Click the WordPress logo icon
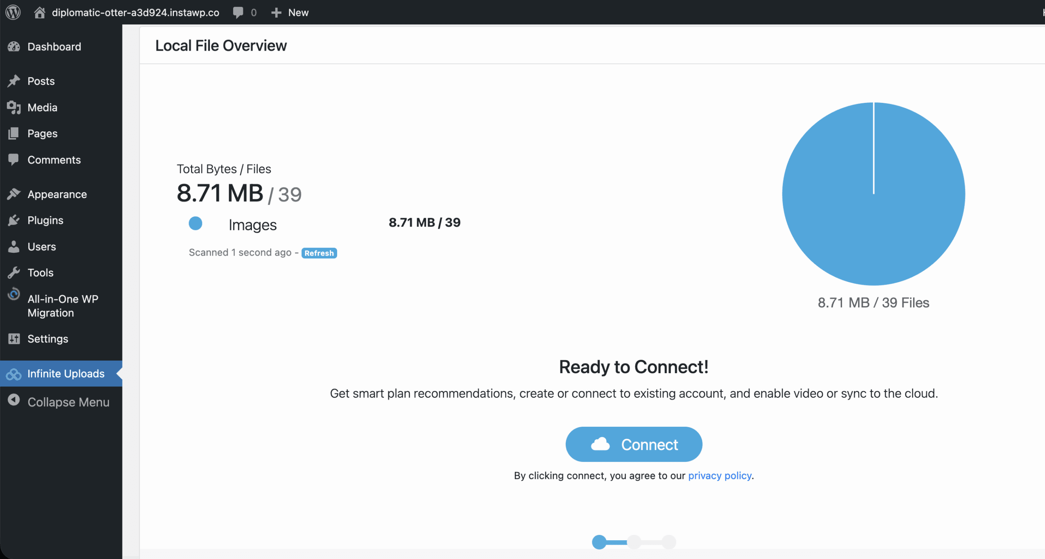Image resolution: width=1045 pixels, height=559 pixels. (13, 12)
